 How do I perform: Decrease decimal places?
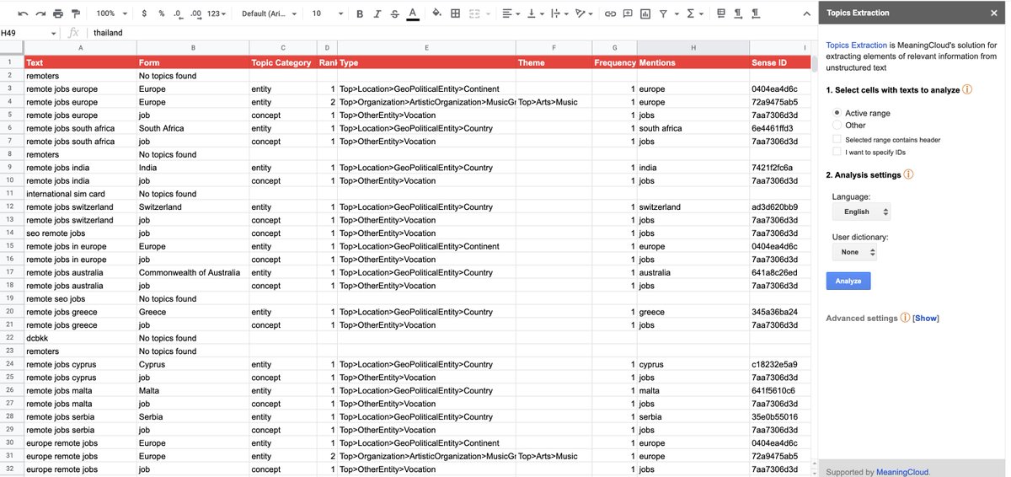tap(178, 13)
